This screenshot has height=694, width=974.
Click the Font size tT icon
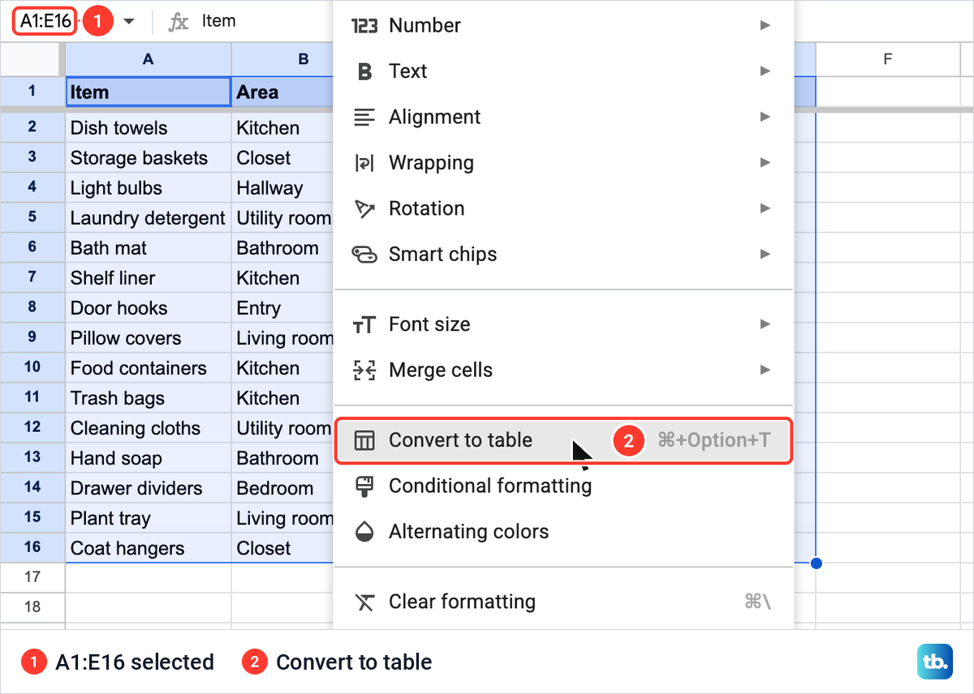click(364, 325)
